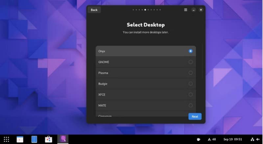This screenshot has width=263, height=144.
Task: Click the Plasma desktop label
Action: (103, 73)
